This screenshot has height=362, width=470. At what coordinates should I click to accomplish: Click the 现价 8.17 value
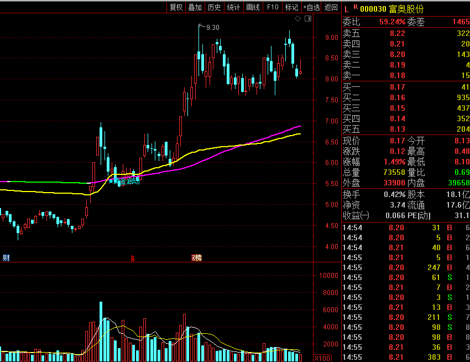click(x=397, y=141)
